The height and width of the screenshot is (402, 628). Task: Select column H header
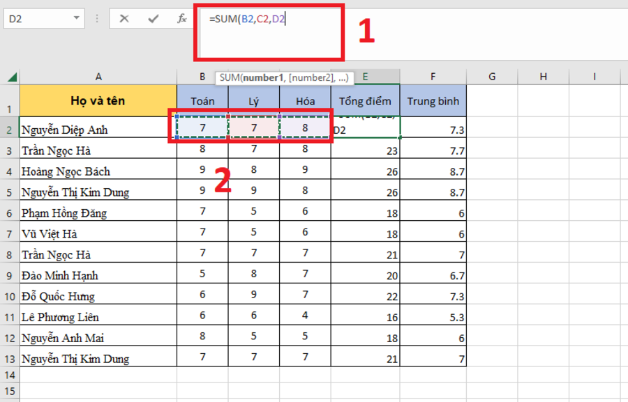point(543,77)
